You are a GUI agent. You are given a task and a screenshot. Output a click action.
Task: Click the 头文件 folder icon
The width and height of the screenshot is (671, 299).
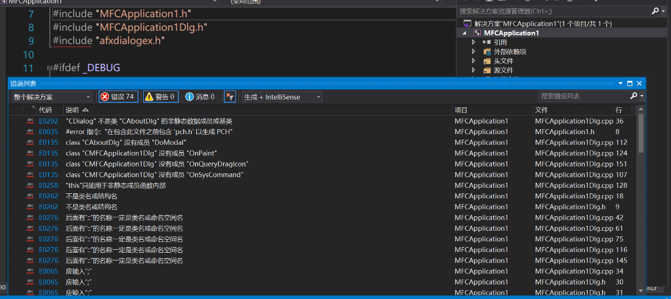point(487,61)
